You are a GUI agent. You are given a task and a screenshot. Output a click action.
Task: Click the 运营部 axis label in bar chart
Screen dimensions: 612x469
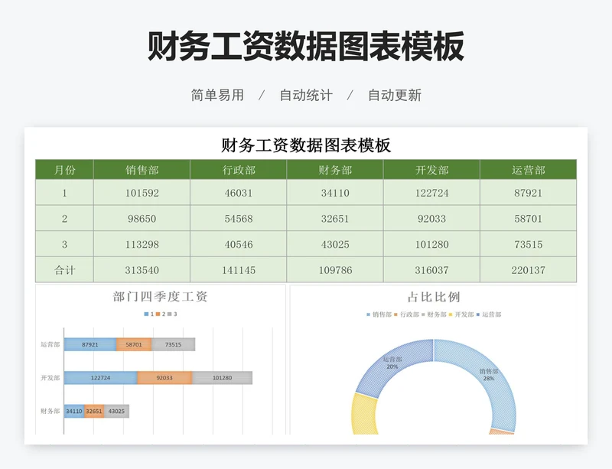[50, 344]
